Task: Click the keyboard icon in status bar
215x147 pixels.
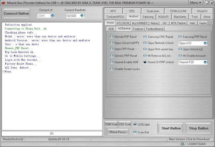Action: tap(183, 144)
